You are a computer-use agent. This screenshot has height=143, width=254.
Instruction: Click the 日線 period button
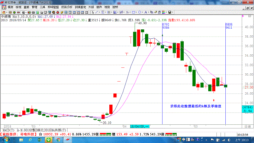pyautogui.click(x=248, y=127)
